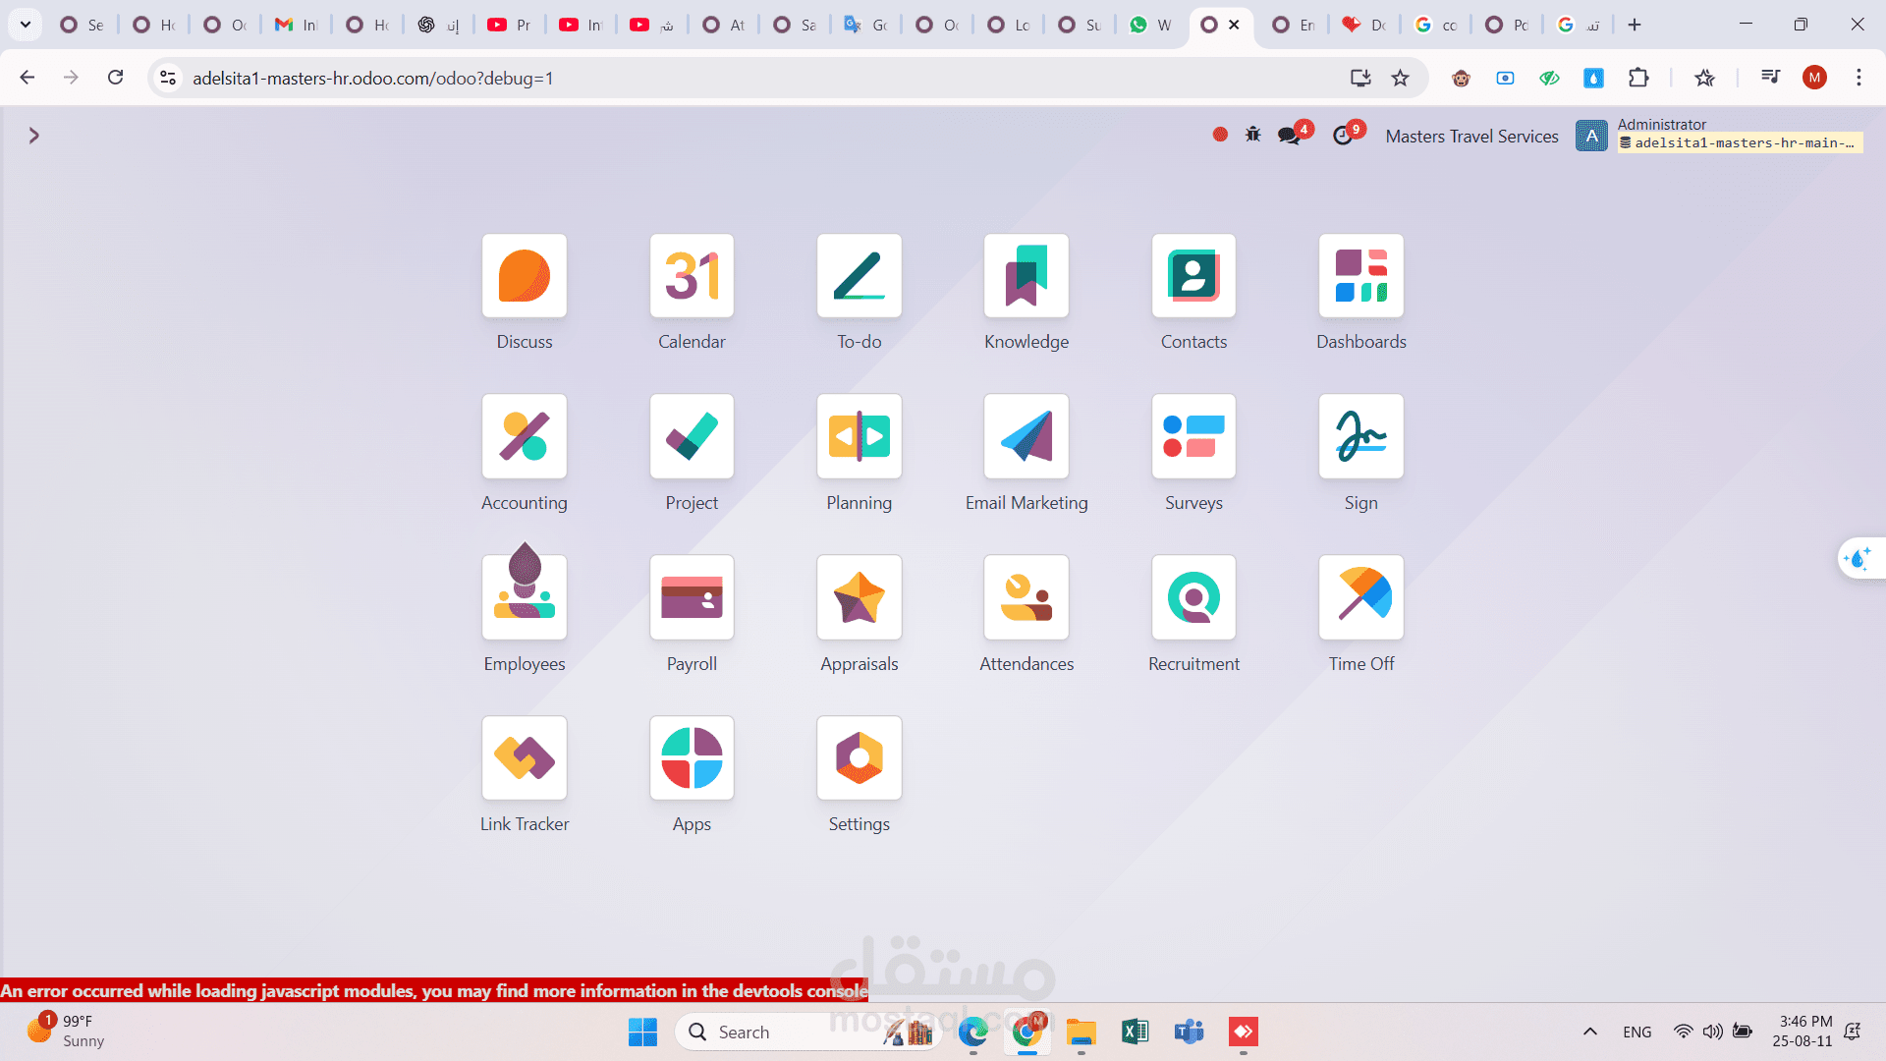
Task: Open the Sign app
Action: [1360, 437]
